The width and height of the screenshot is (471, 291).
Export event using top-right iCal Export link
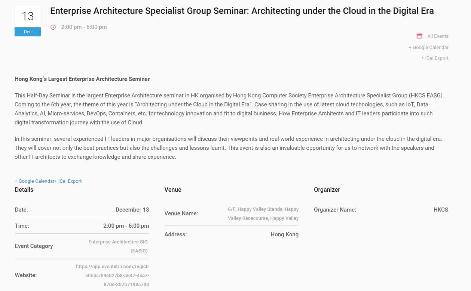click(435, 58)
